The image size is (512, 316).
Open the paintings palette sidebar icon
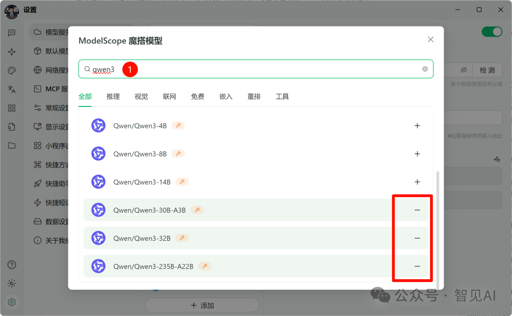point(12,70)
